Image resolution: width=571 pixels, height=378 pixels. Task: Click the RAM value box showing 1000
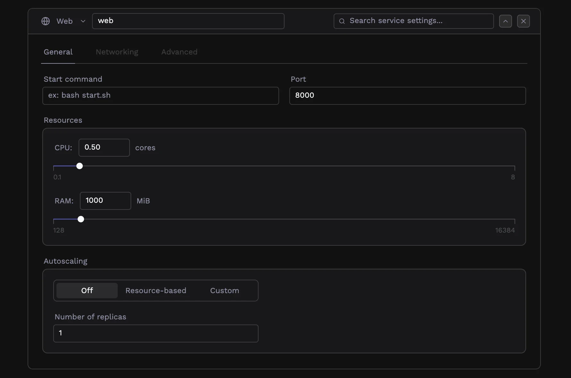point(105,201)
